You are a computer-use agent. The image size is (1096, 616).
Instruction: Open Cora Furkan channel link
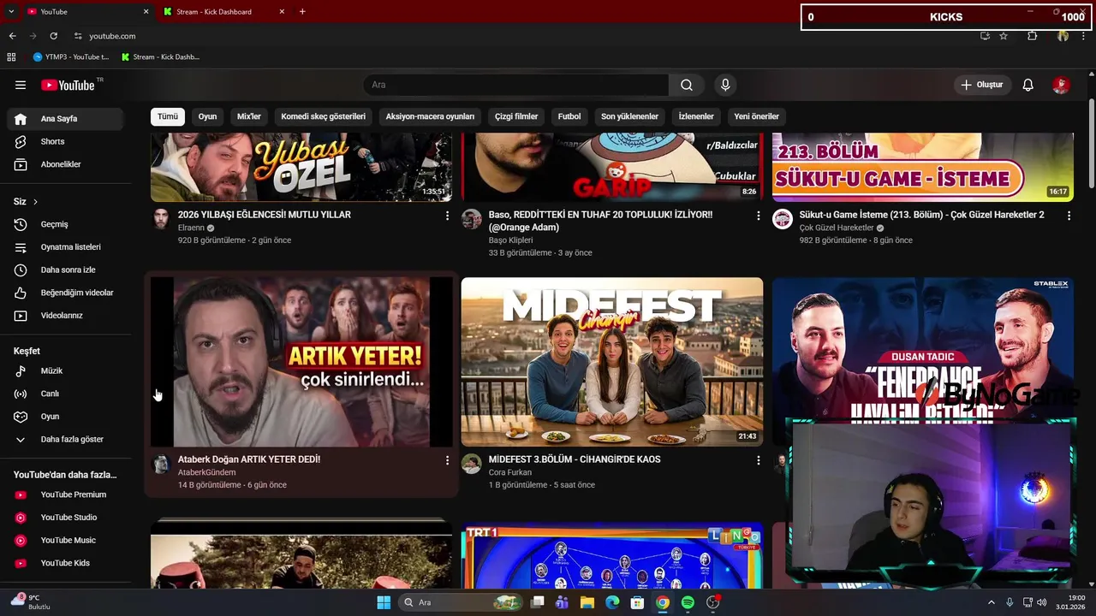point(510,472)
